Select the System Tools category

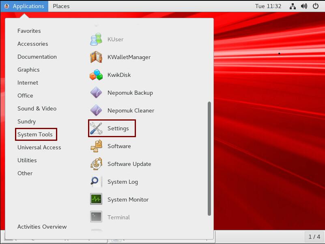tap(35, 134)
